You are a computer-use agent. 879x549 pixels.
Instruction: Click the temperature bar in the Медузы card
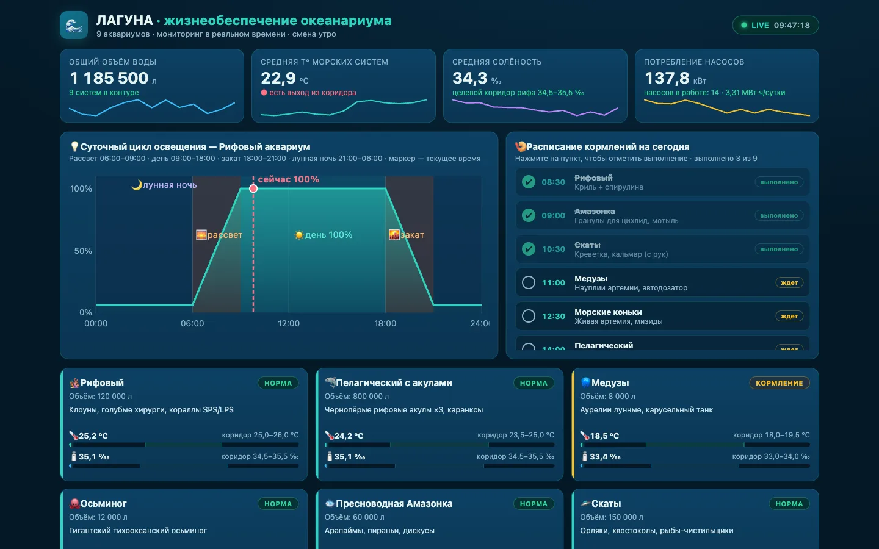695,445
